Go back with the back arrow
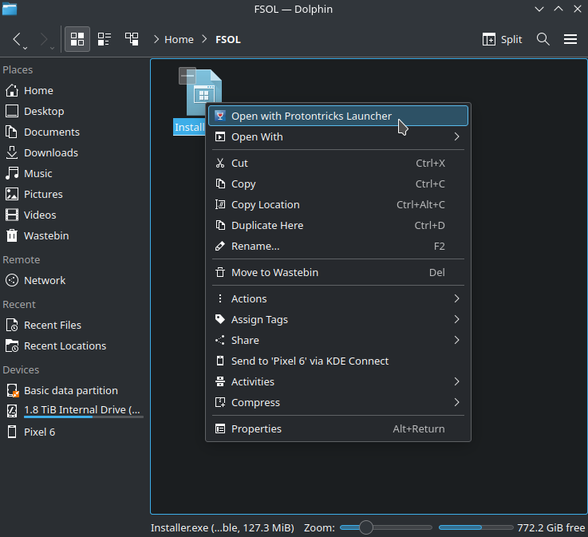This screenshot has height=537, width=588. (x=18, y=39)
